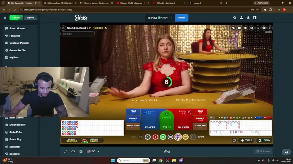Switch to the Casino tab
The image size is (293, 164).
(16, 18)
